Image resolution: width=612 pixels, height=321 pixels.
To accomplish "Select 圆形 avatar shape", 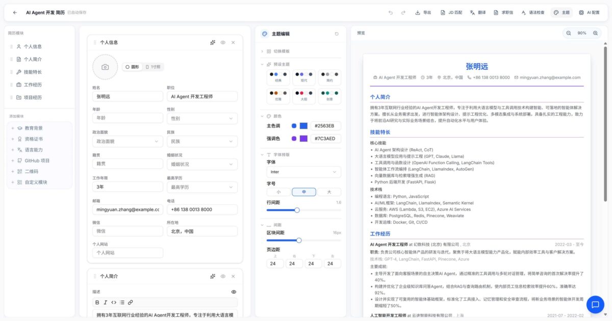I will click(x=132, y=67).
